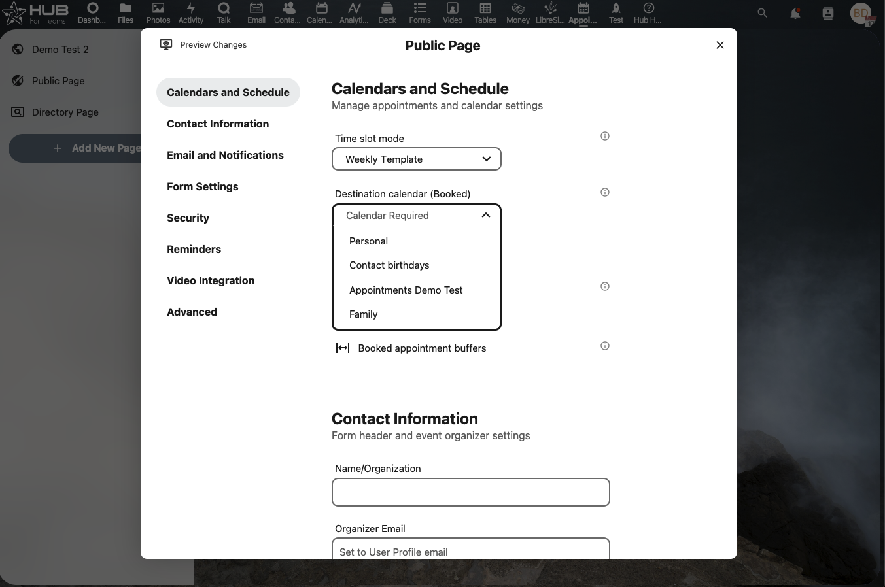The image size is (885, 587).
Task: Click info icon below Destination calendar info
Action: (605, 286)
